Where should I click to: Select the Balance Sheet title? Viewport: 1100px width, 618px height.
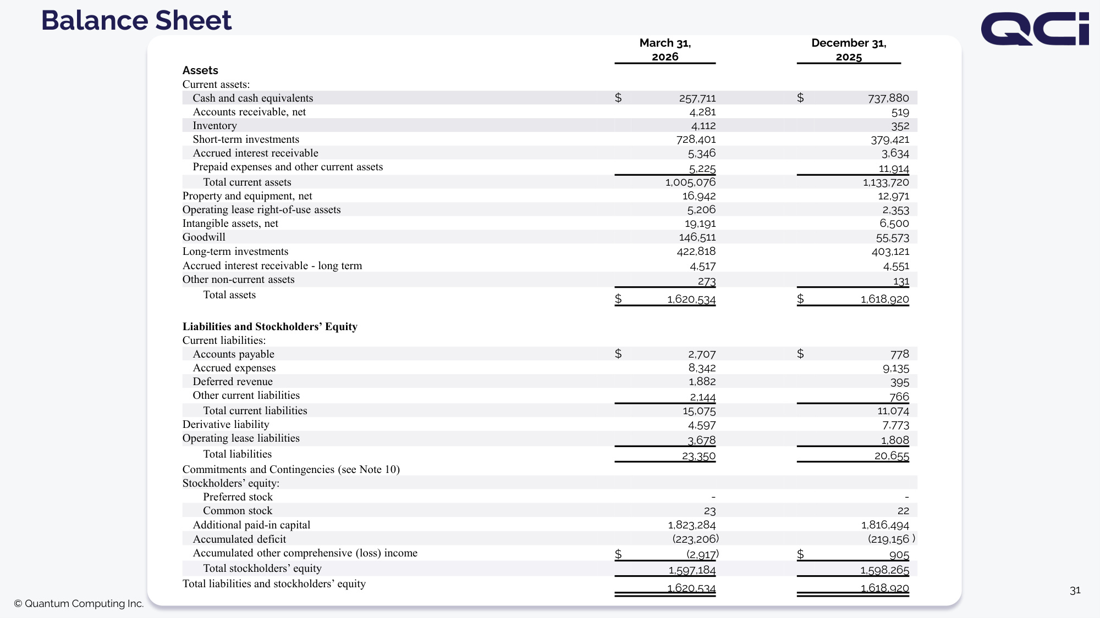click(136, 20)
